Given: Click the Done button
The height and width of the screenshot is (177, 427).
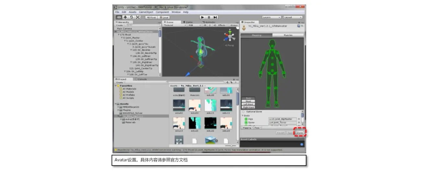Looking at the screenshot, I should coord(300,133).
